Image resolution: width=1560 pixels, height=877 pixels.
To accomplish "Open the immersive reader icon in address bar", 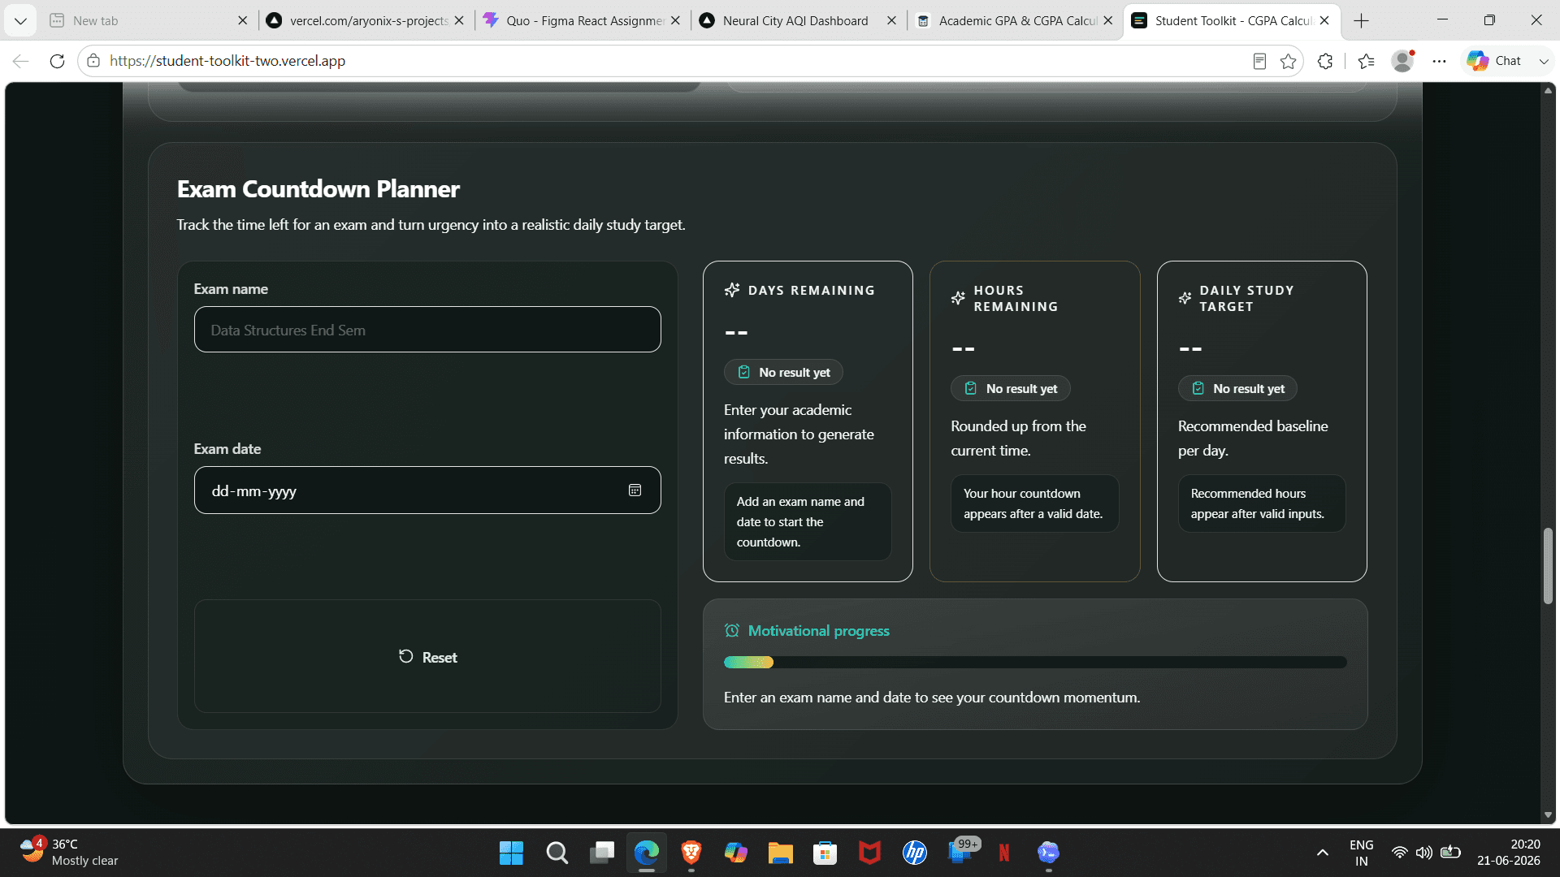I will 1259,61.
